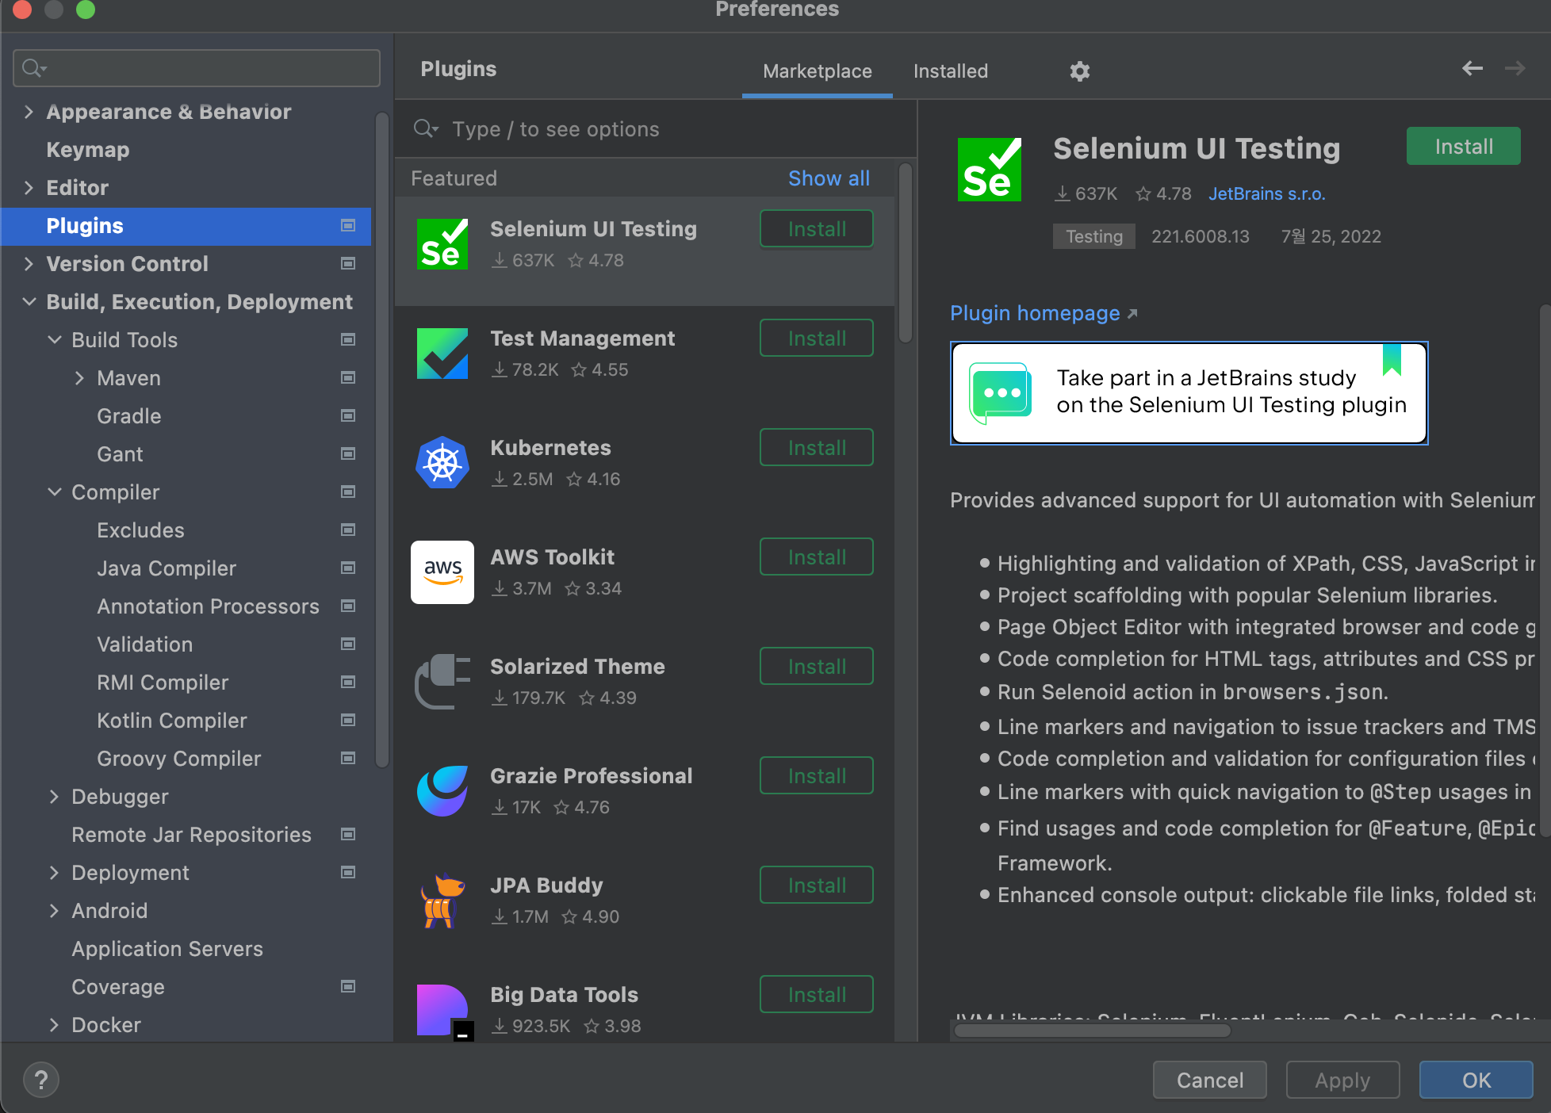Focus the settings search field
Screen dimensions: 1551x1113
(197, 68)
